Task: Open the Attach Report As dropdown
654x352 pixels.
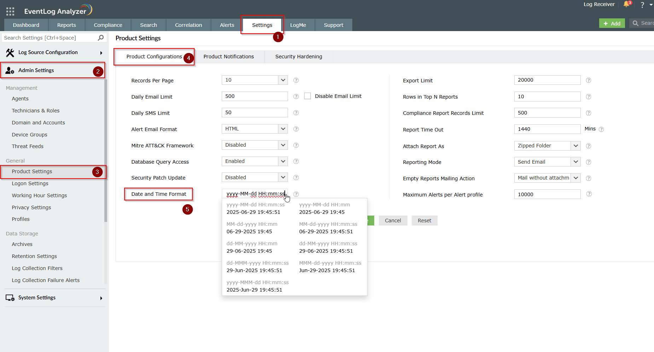Action: click(x=548, y=146)
